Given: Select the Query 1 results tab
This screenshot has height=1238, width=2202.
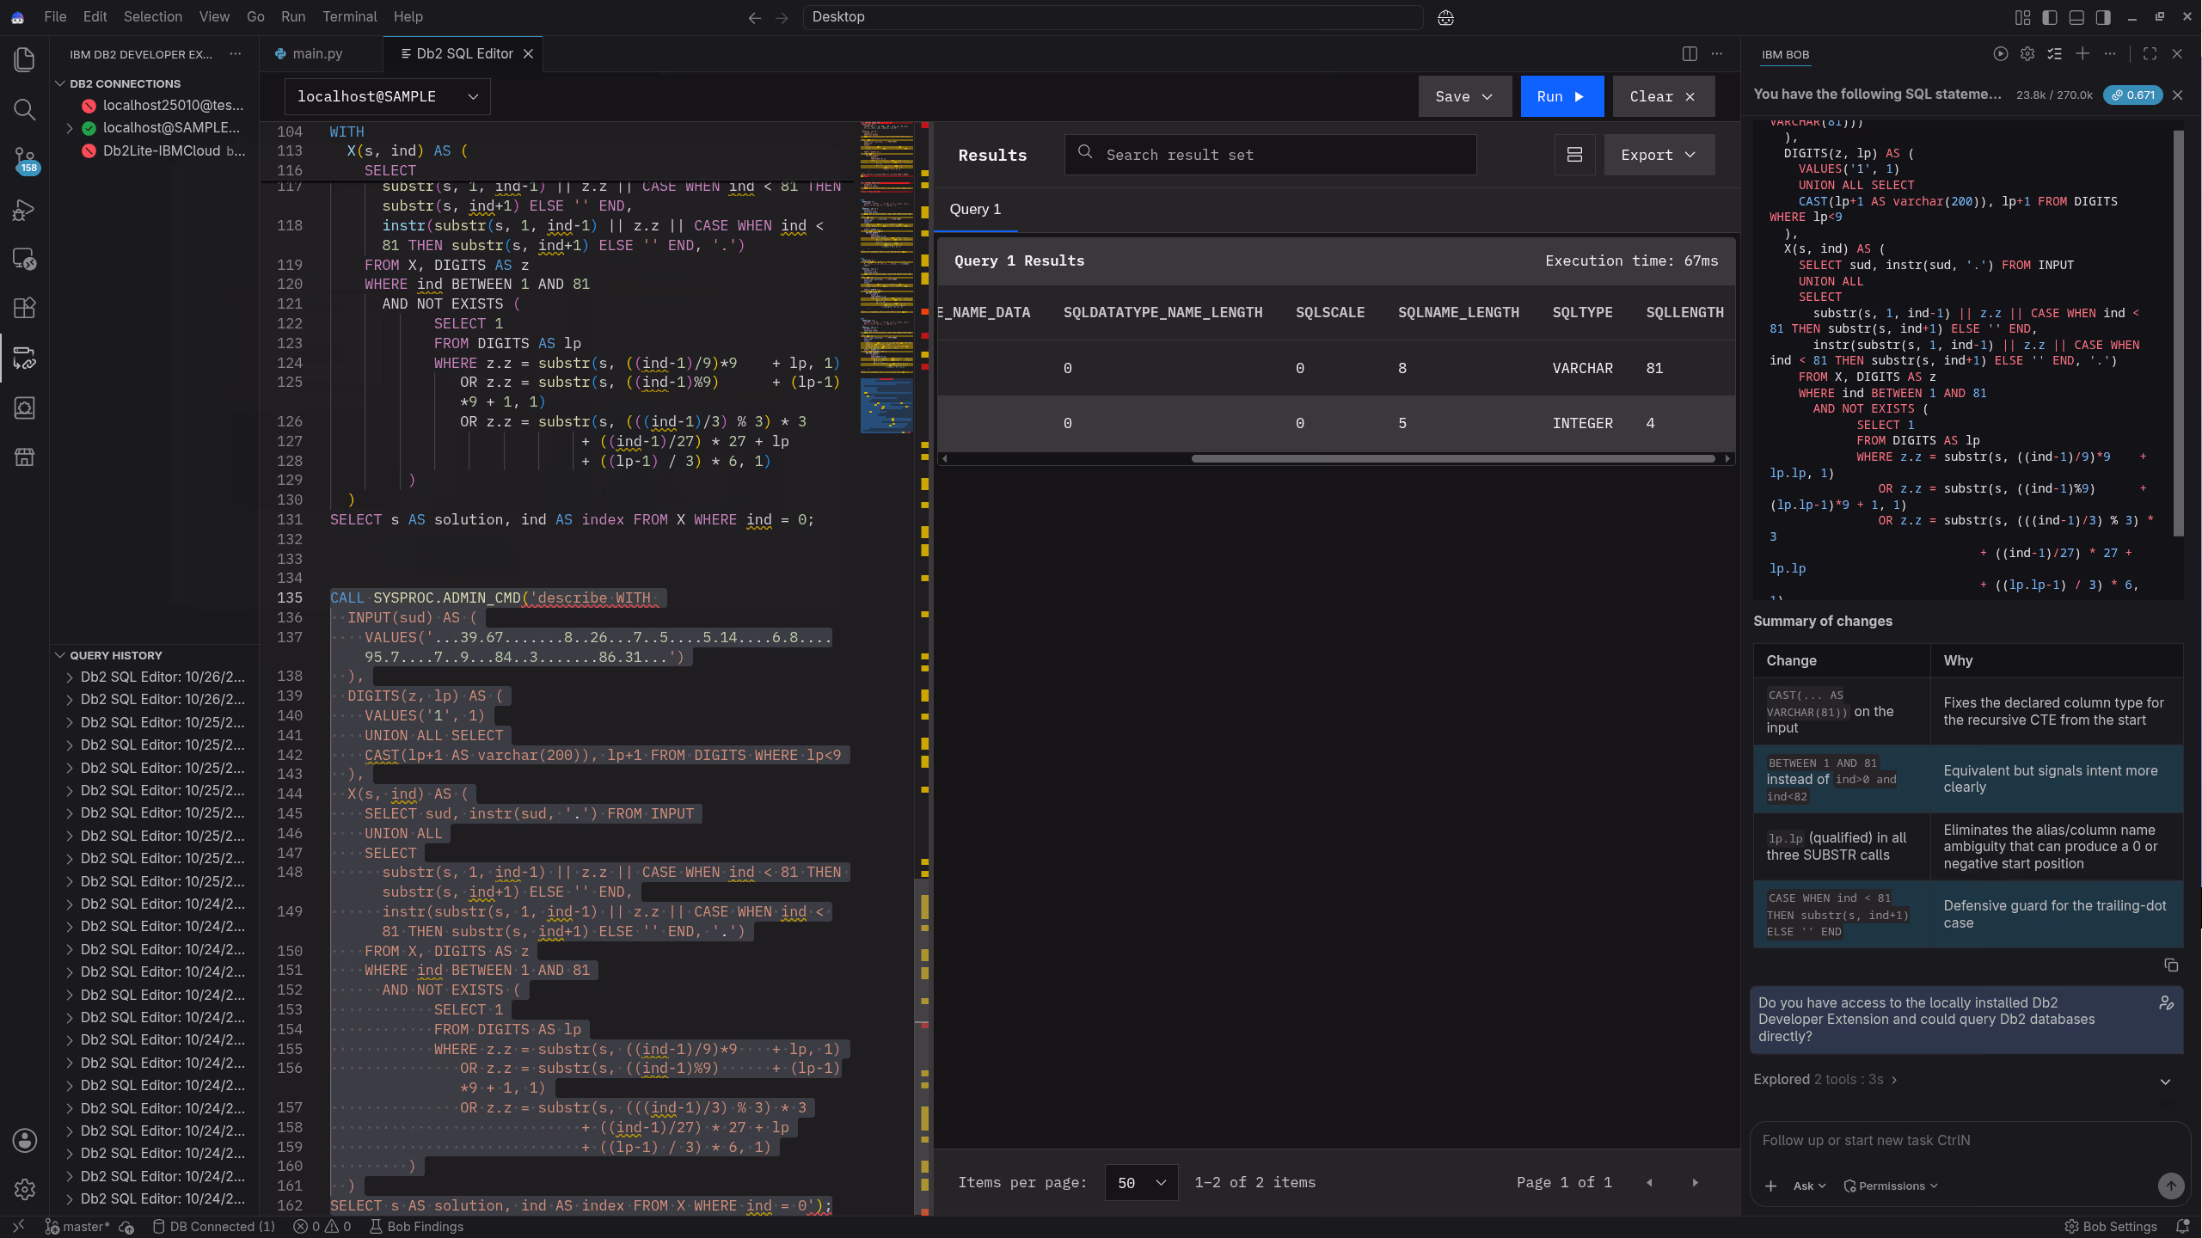Looking at the screenshot, I should pos(975,209).
